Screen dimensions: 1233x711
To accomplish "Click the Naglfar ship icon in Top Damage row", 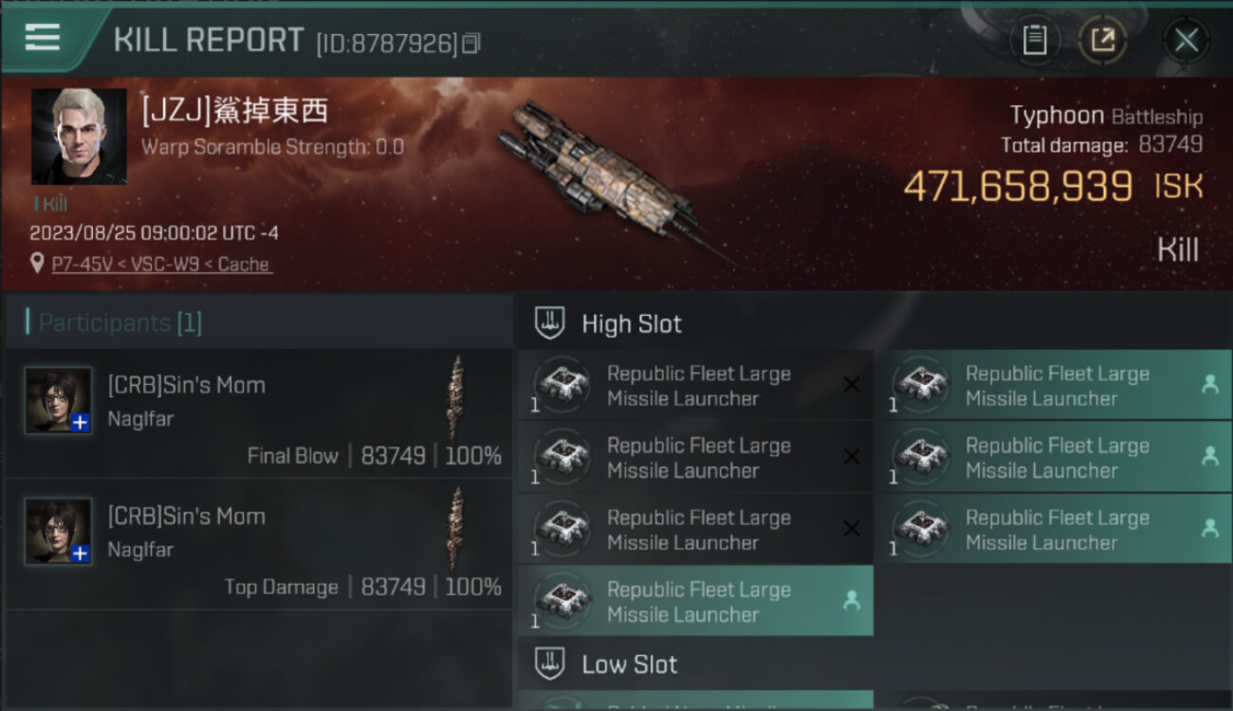I will 457,529.
